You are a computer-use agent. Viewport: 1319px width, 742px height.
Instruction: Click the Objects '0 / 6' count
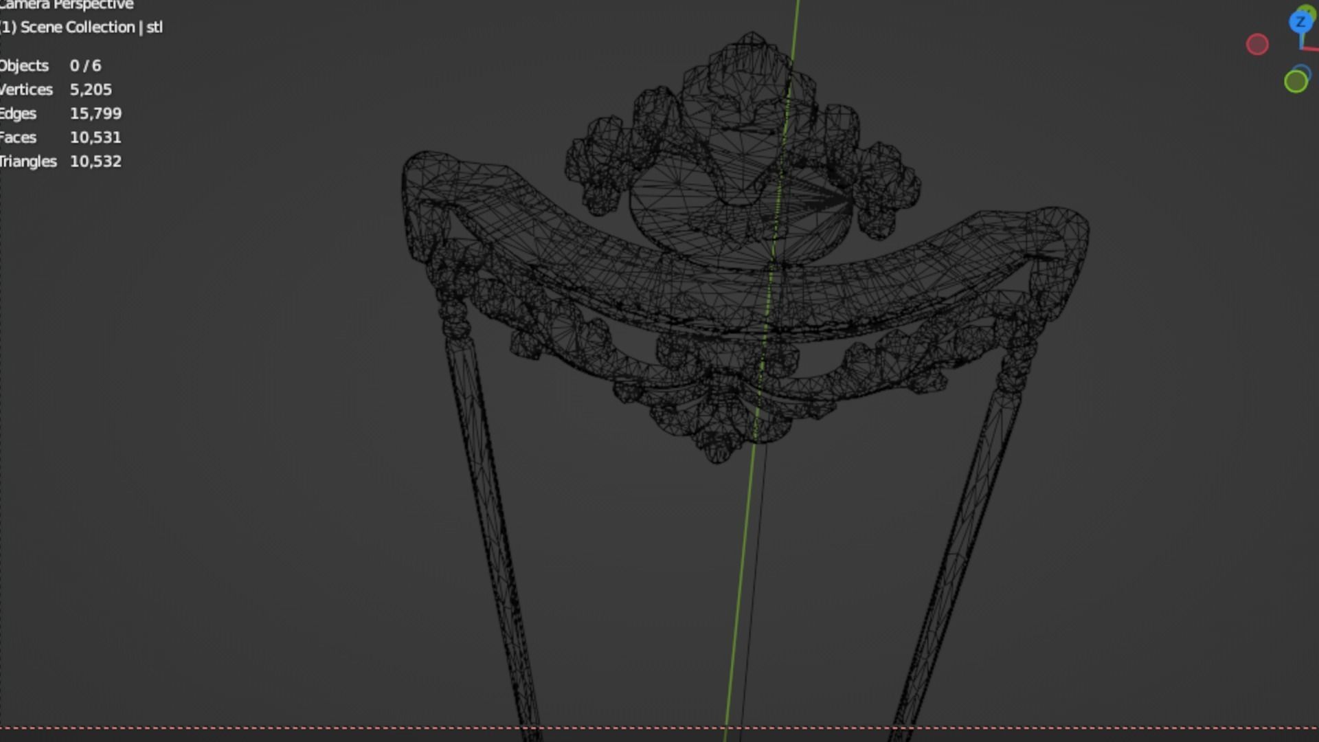coord(85,66)
